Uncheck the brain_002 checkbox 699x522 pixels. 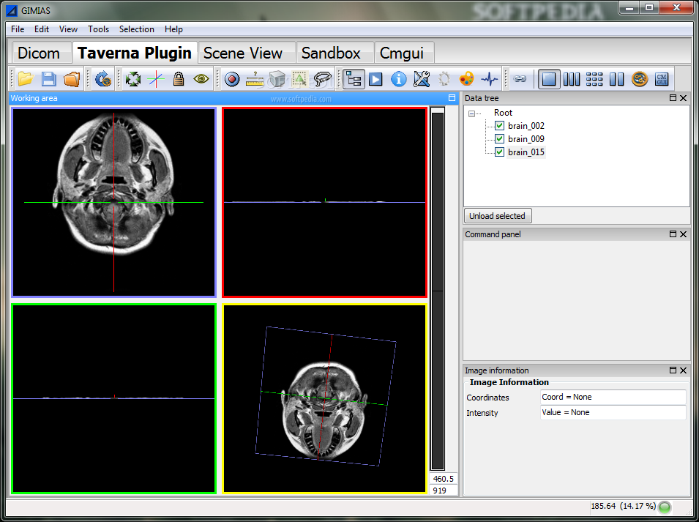coord(499,126)
